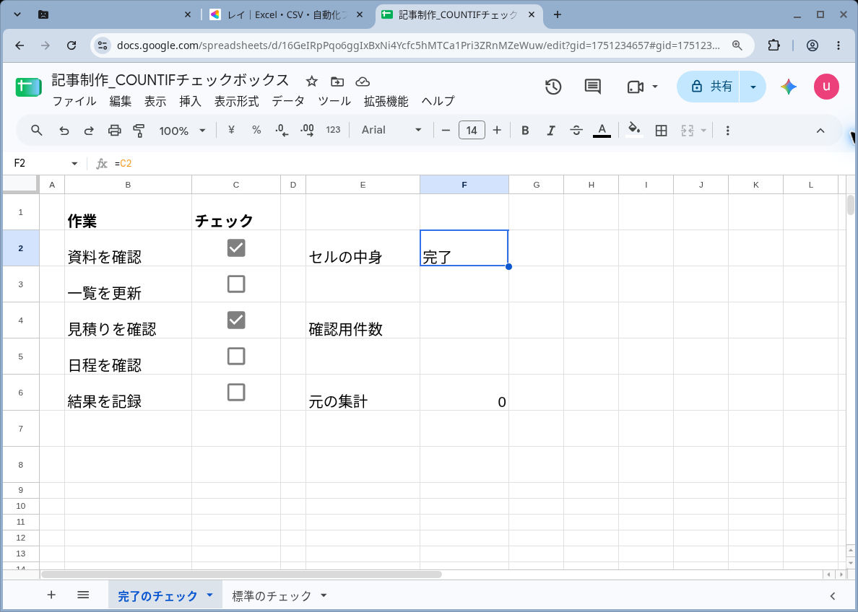The width and height of the screenshot is (858, 612).
Task: Select the 確認用件数 cell
Action: [363, 320]
